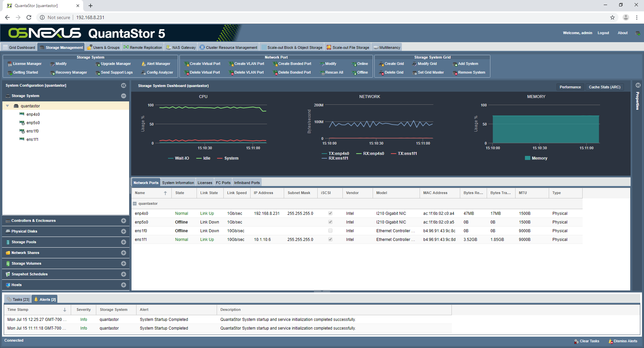Set network port Offline
The width and height of the screenshot is (644, 348).
pyautogui.click(x=360, y=72)
